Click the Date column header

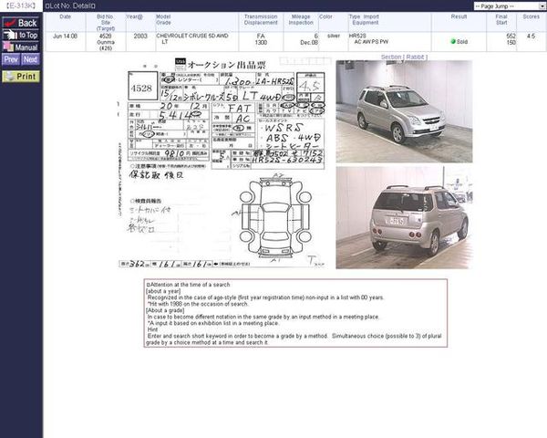click(x=66, y=16)
